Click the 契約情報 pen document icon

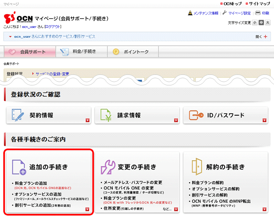(18, 115)
